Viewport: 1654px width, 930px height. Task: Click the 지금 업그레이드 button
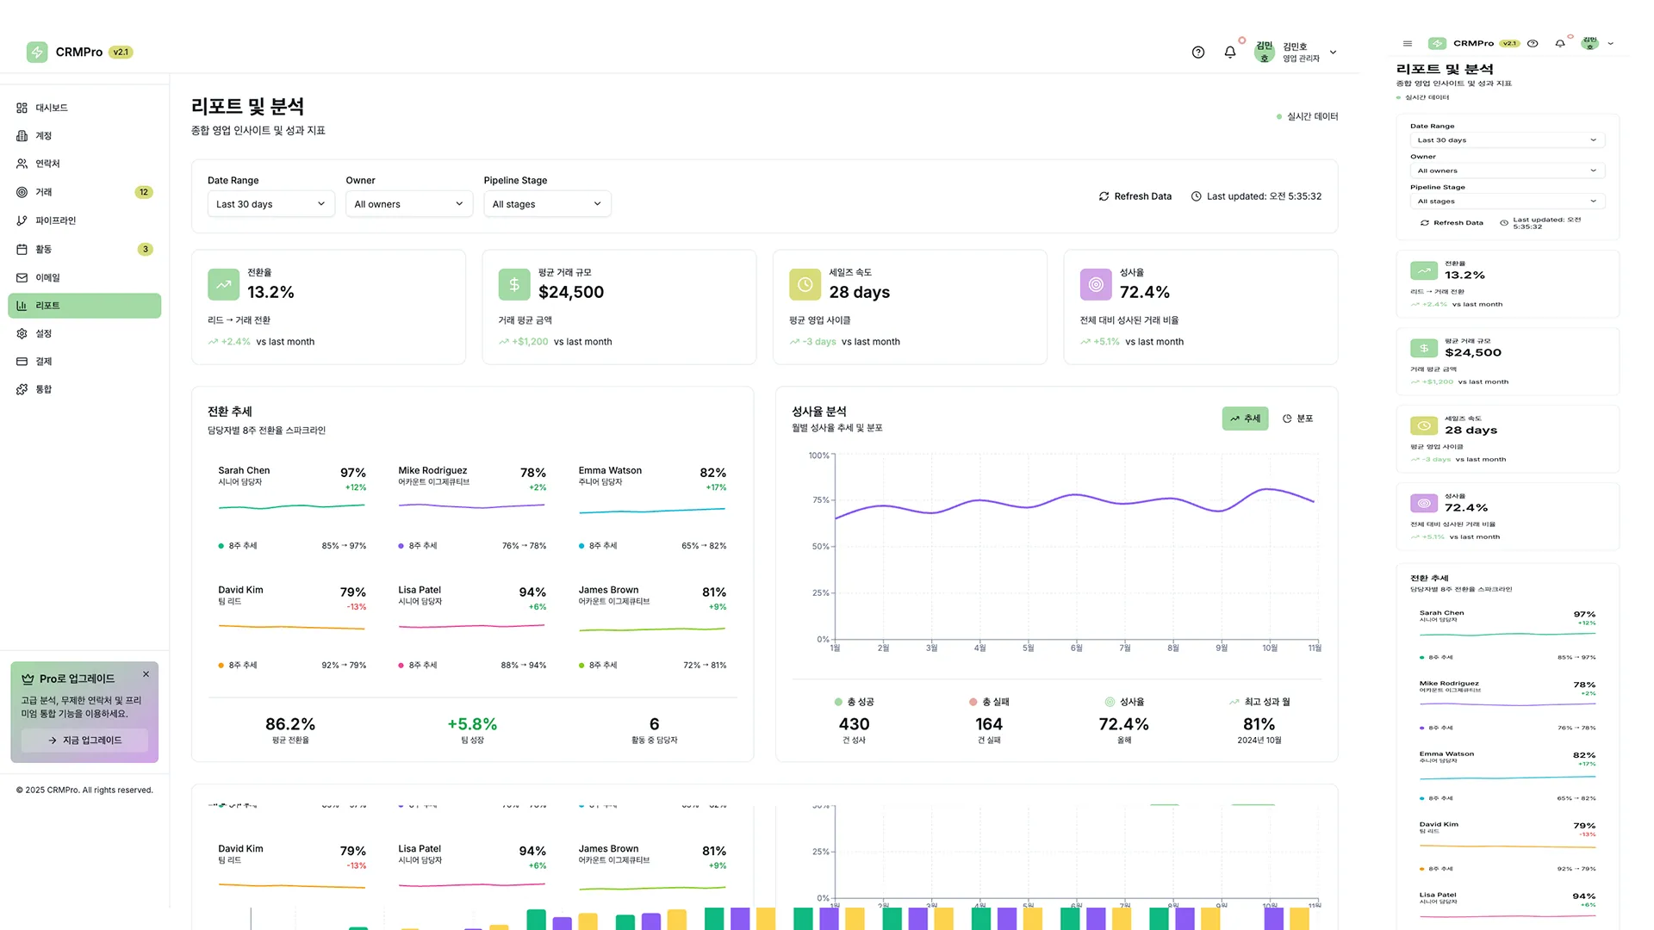point(84,741)
